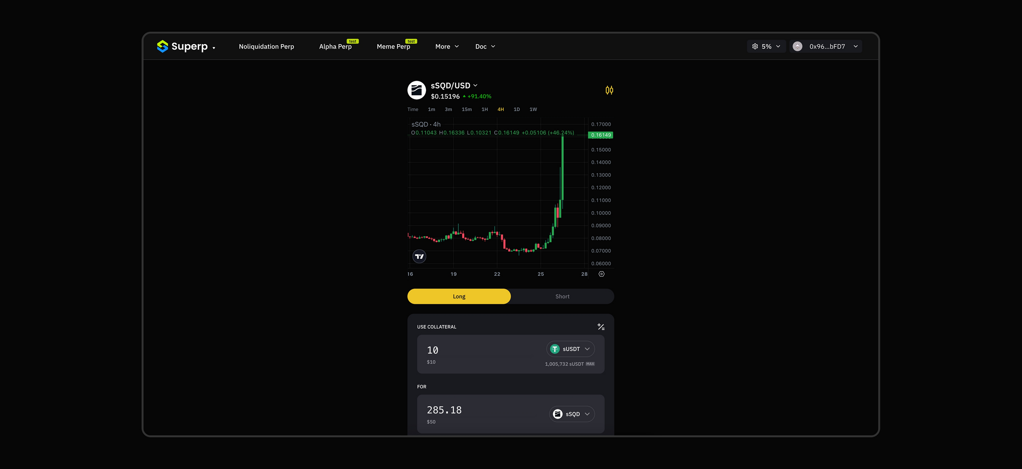This screenshot has height=469, width=1022.
Task: Click the slippage settings gear icon
Action: click(x=755, y=46)
